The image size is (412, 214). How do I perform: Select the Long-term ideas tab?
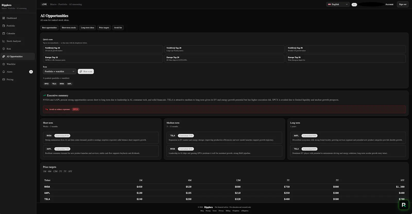88,28
